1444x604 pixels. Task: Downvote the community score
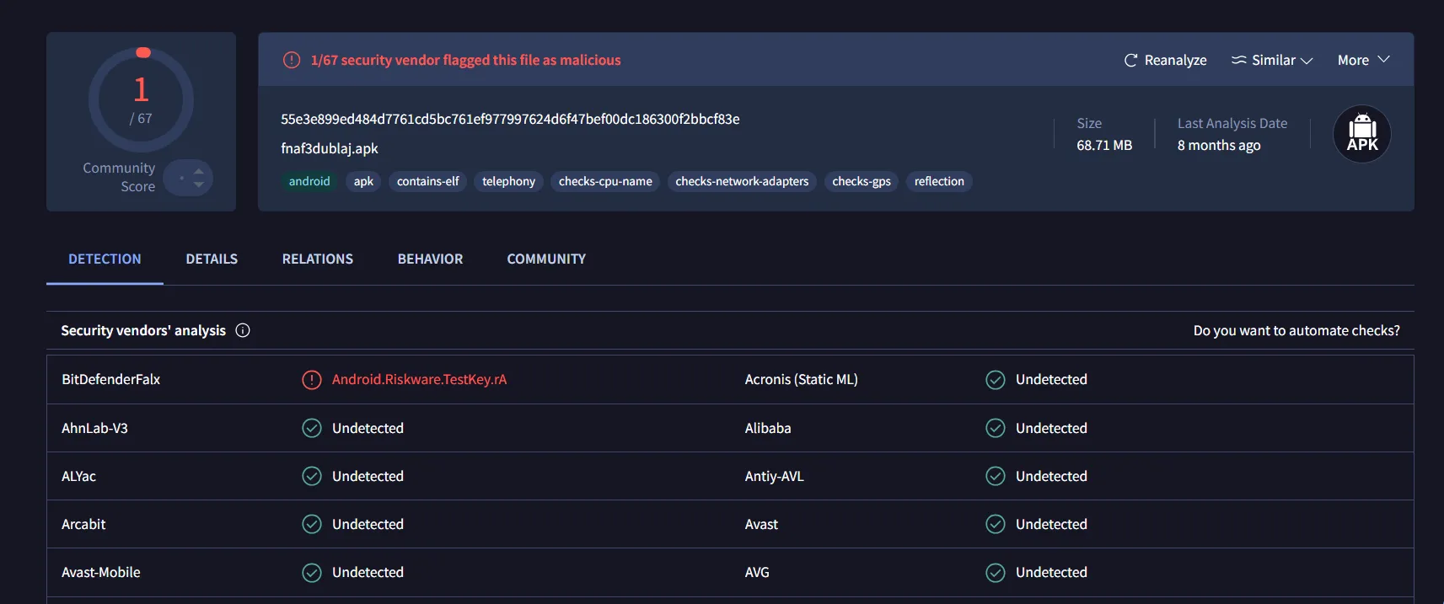tap(199, 184)
